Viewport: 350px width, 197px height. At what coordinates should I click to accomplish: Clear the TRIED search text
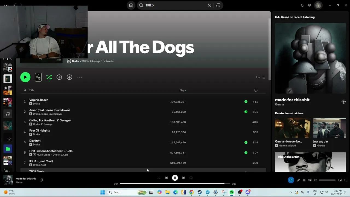coord(209,5)
